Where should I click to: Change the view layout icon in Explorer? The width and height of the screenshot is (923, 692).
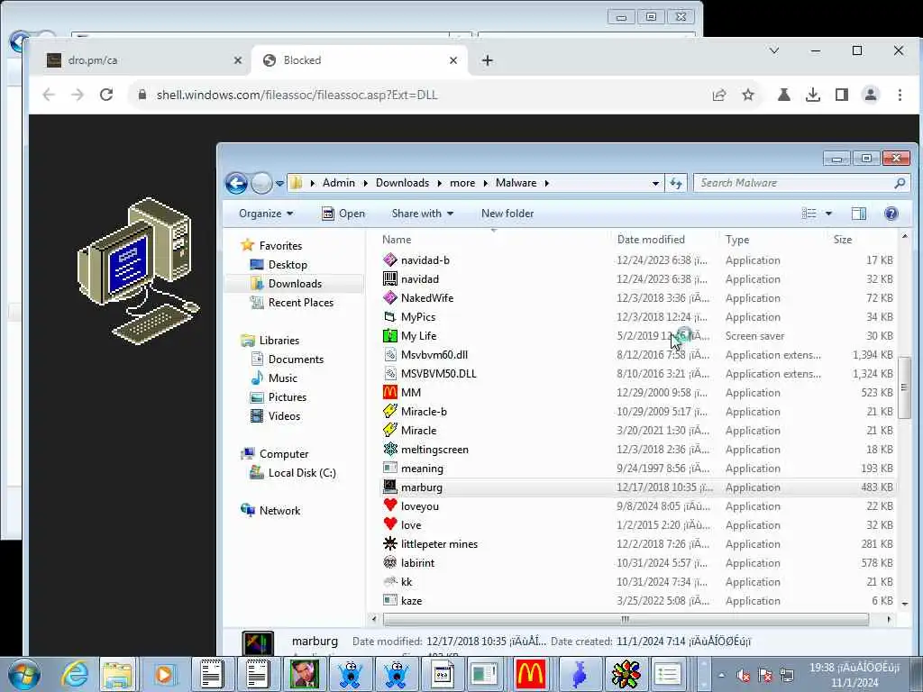(x=809, y=213)
